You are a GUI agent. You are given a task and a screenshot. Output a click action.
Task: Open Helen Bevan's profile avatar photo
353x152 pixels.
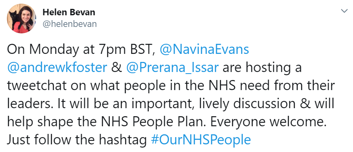point(22,19)
